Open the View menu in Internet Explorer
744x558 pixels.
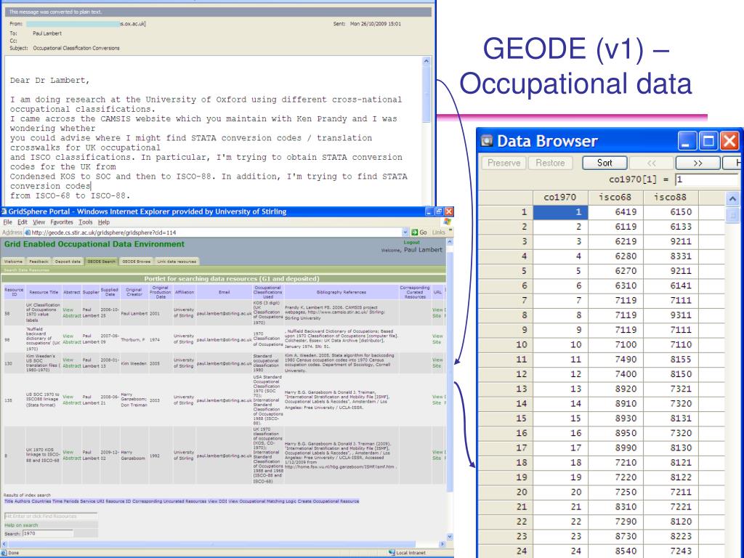(39, 222)
